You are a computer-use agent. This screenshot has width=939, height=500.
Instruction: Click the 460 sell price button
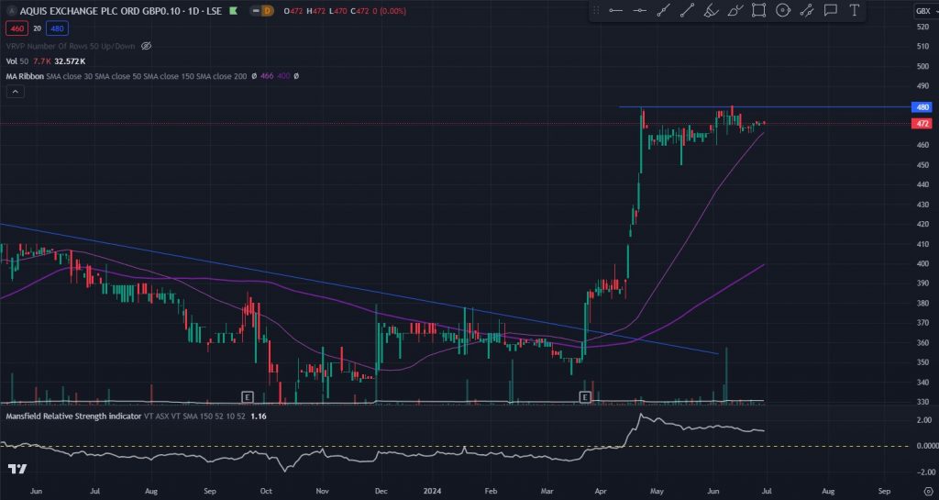16,28
